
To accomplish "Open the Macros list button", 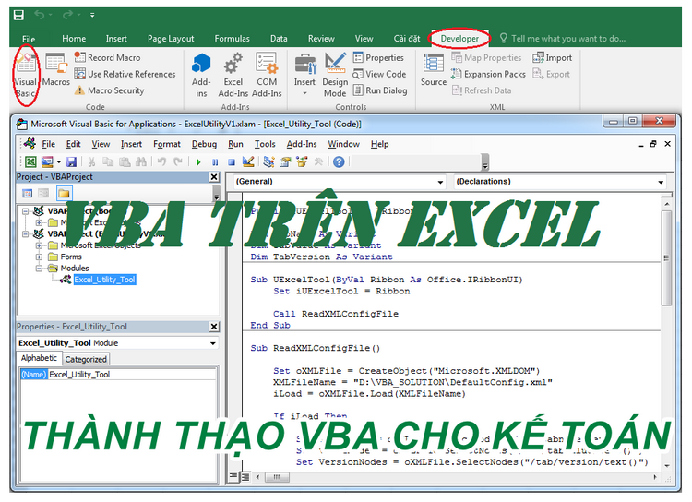I will pyautogui.click(x=56, y=71).
